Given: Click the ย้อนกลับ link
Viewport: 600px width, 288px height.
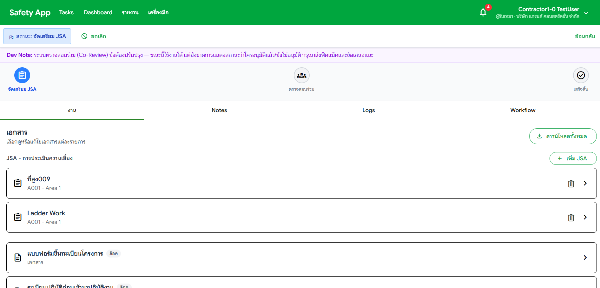Looking at the screenshot, I should pyautogui.click(x=585, y=36).
